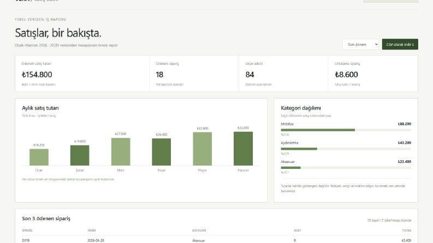Click the ₺5.400 amount in the D018 row

[x=406, y=240]
